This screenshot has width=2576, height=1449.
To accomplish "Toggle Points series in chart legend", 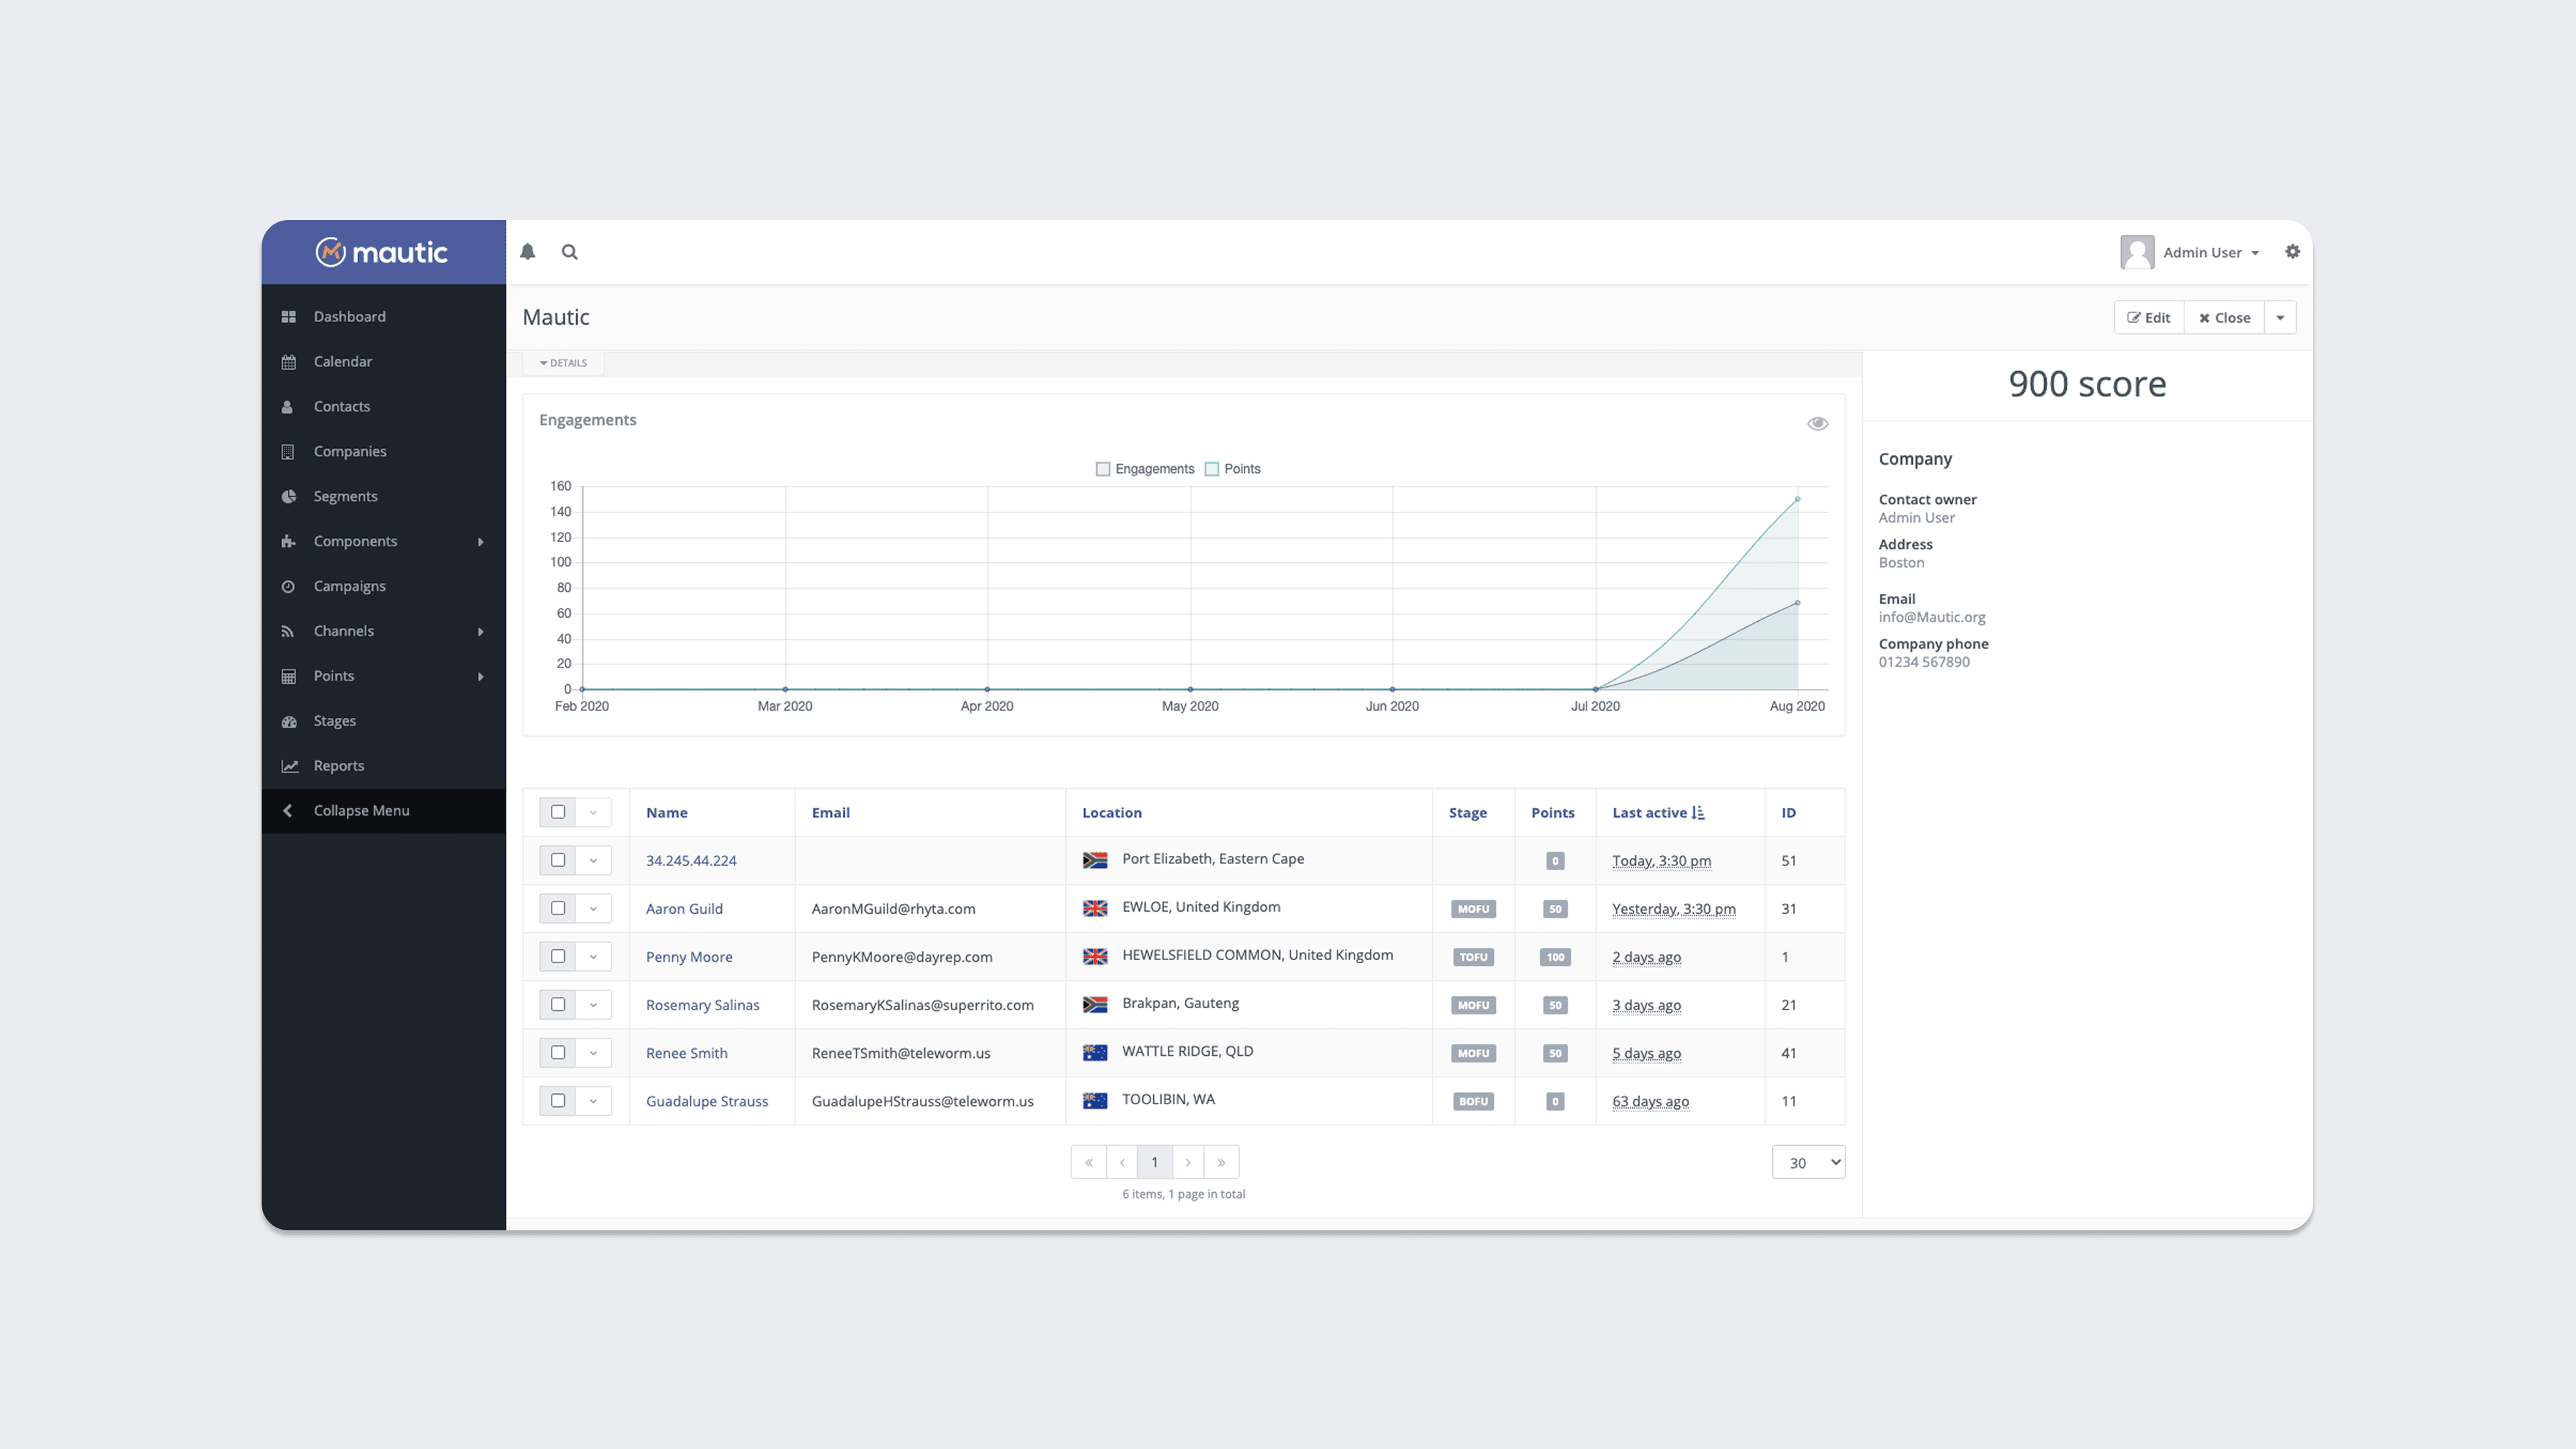I will [1232, 469].
